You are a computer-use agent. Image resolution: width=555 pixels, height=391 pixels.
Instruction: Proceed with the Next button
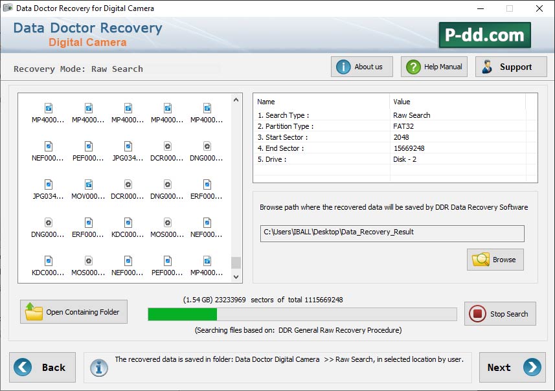pyautogui.click(x=512, y=367)
